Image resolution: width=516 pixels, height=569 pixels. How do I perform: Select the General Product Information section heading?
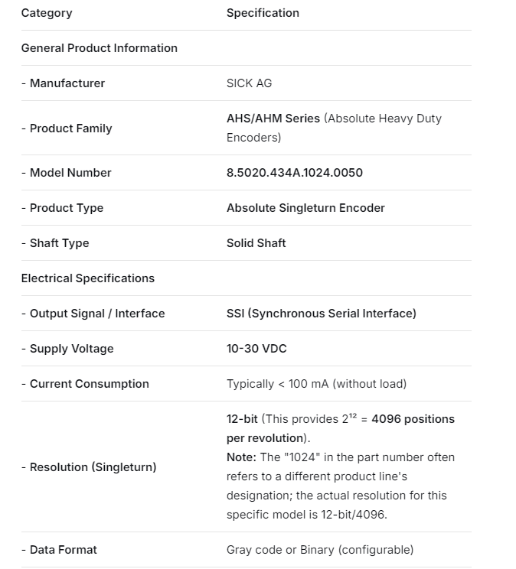(100, 48)
